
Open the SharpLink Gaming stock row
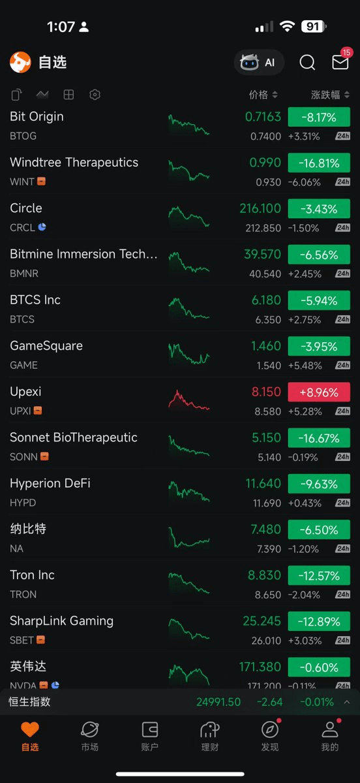(x=180, y=630)
